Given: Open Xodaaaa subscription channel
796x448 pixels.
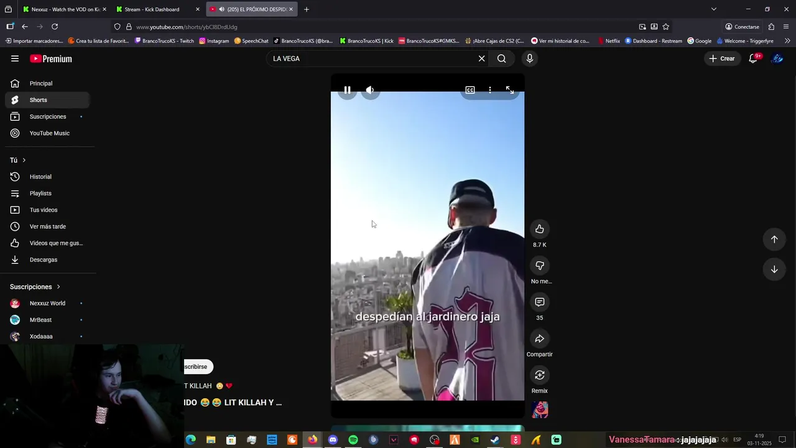Looking at the screenshot, I should [47, 337].
